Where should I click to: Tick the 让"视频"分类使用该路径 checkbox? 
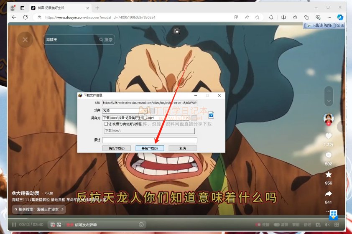click(x=106, y=124)
